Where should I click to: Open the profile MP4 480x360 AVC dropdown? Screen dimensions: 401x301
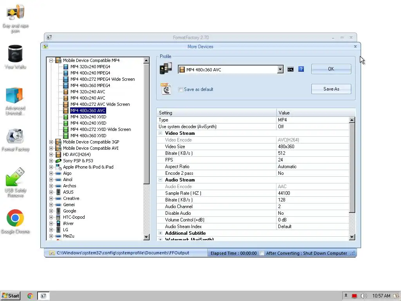pyautogui.click(x=280, y=69)
